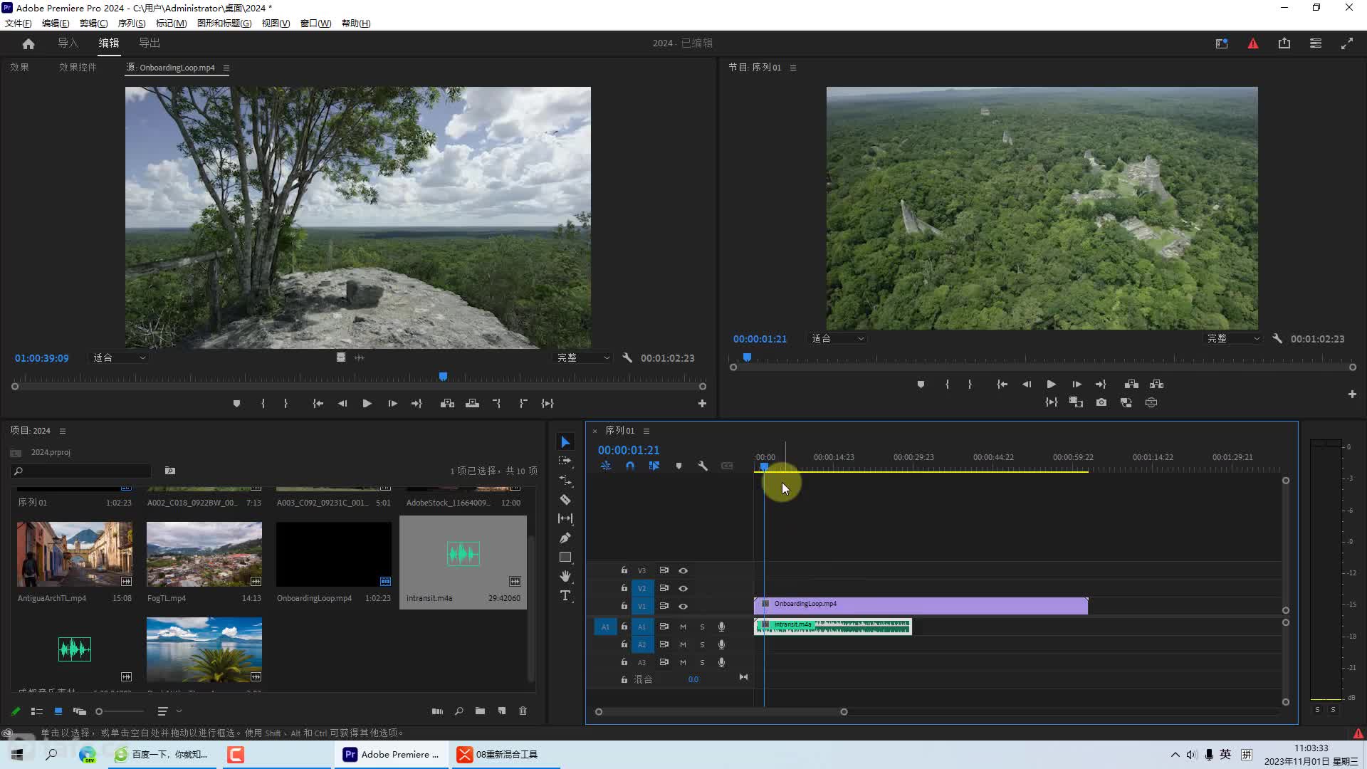1367x769 pixels.
Task: Select OnboardingLoop.mp4 clip on V1 track
Action: pyautogui.click(x=921, y=606)
